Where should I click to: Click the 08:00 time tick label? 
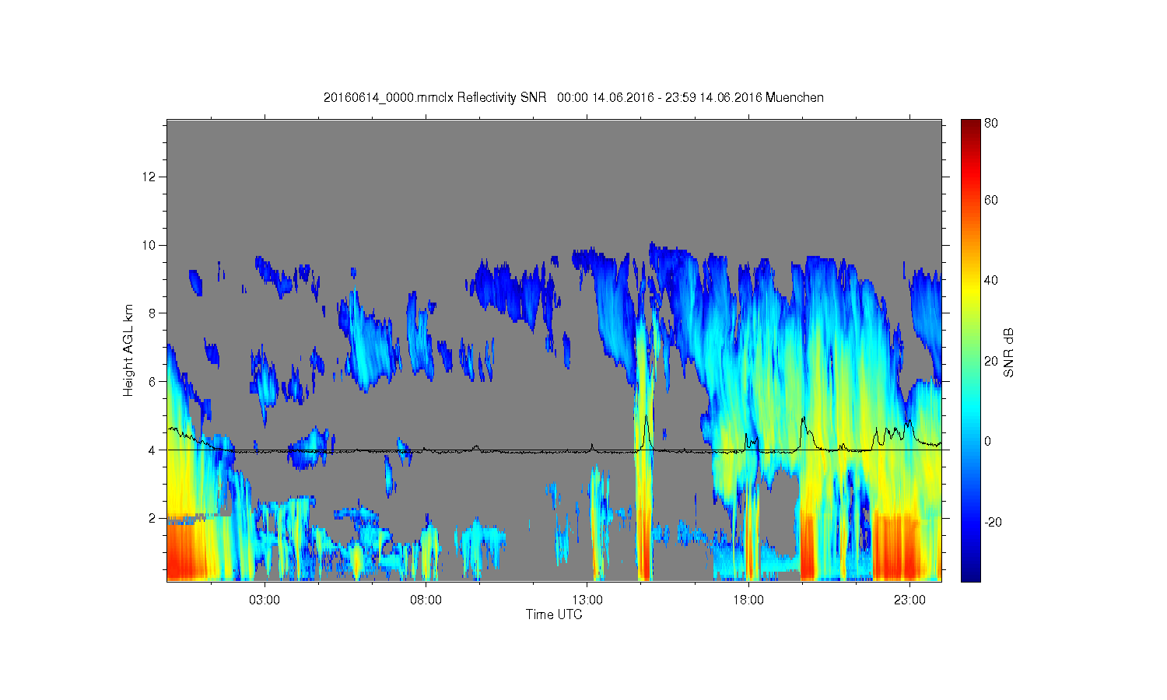(426, 600)
